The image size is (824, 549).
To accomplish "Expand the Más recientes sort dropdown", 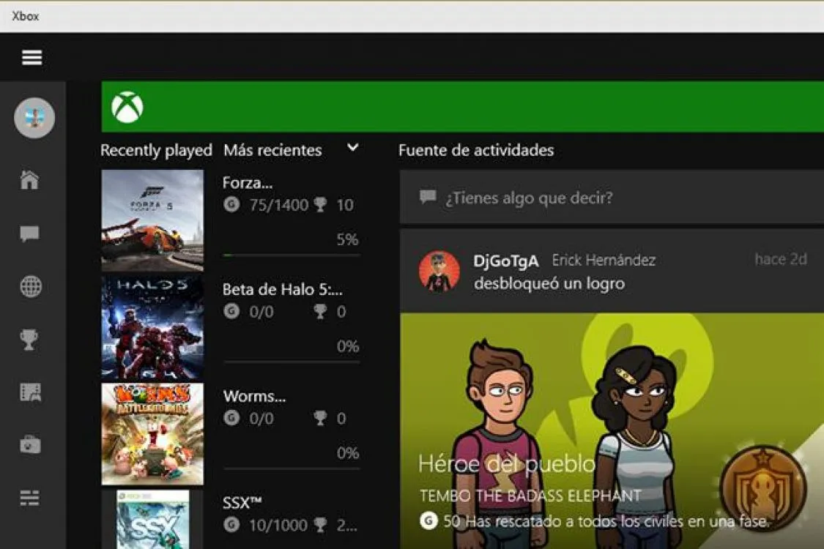I will 292,150.
